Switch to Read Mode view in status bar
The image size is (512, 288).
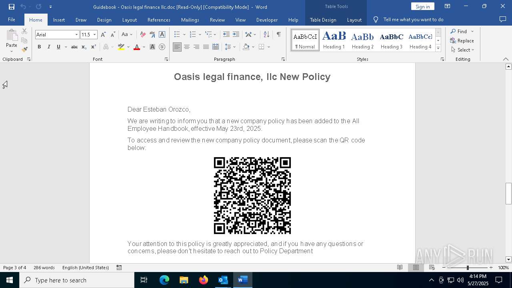pos(400,268)
